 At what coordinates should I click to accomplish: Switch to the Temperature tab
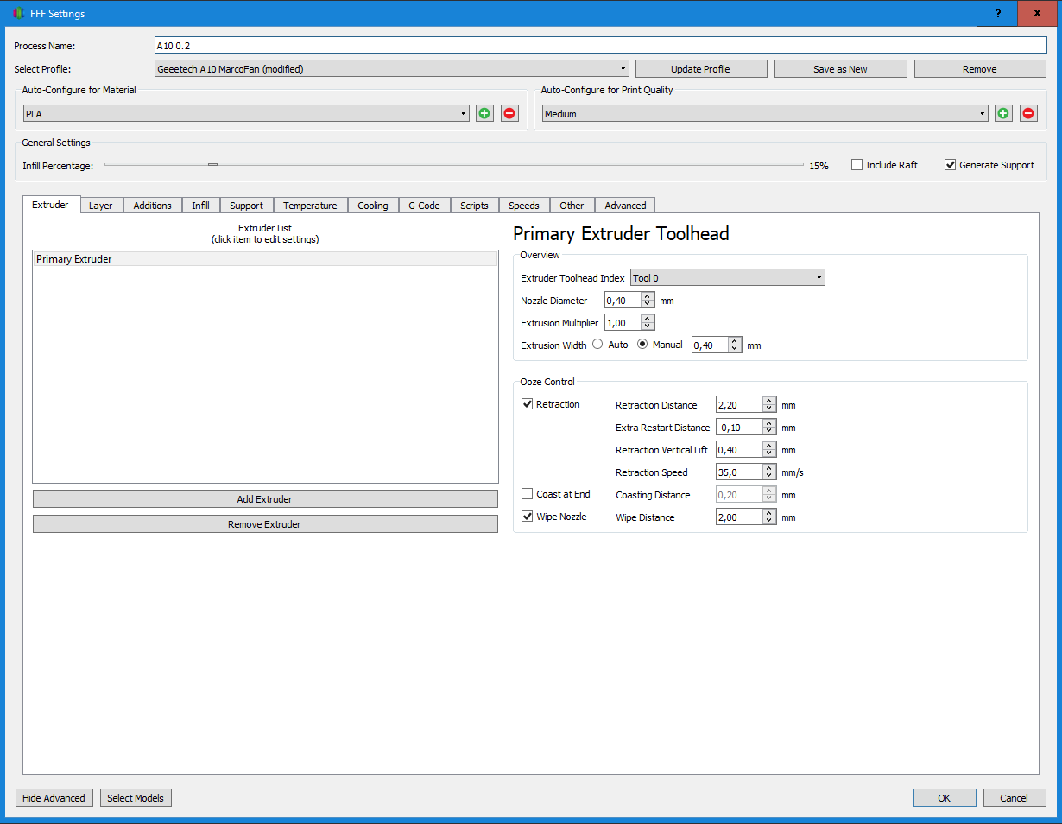pyautogui.click(x=310, y=206)
